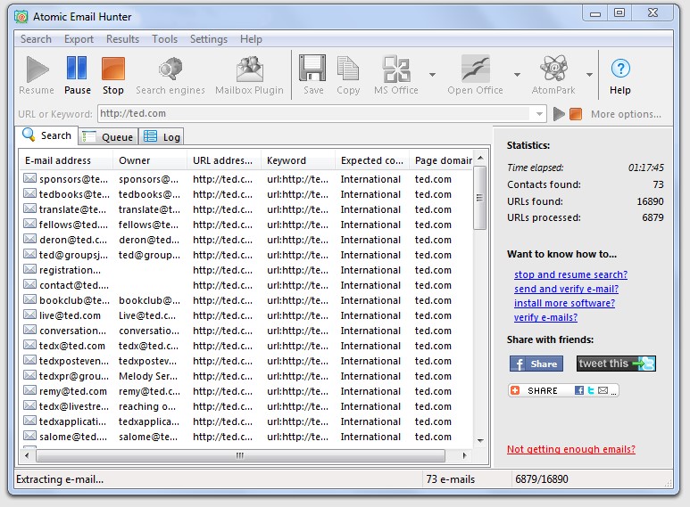Viewport: 690px width, 507px height.
Task: Open the Settings menu
Action: click(x=209, y=39)
